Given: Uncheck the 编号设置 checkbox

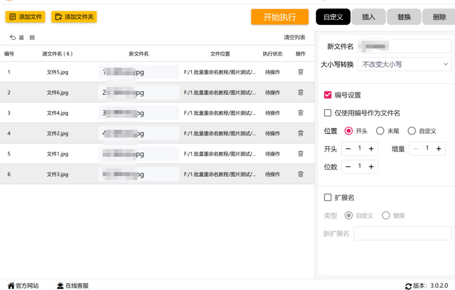Looking at the screenshot, I should [328, 95].
